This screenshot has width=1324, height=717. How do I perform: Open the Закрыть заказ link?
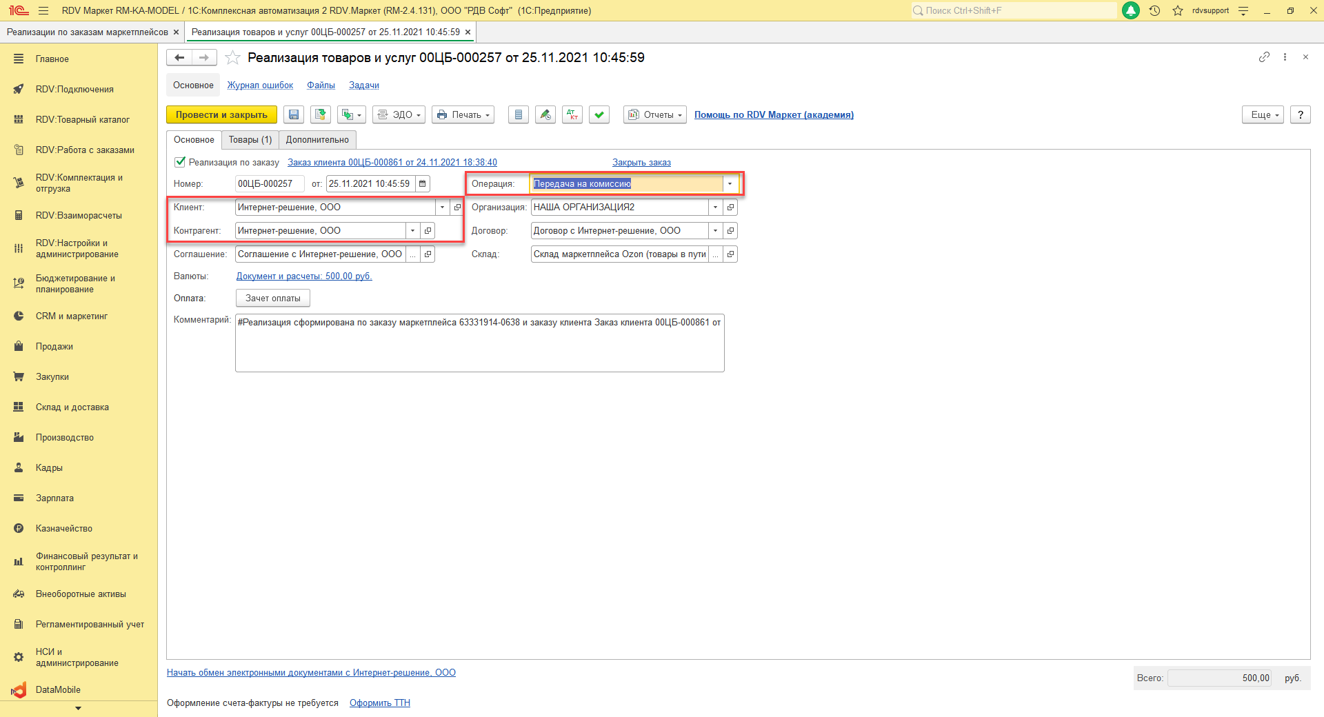[641, 163]
